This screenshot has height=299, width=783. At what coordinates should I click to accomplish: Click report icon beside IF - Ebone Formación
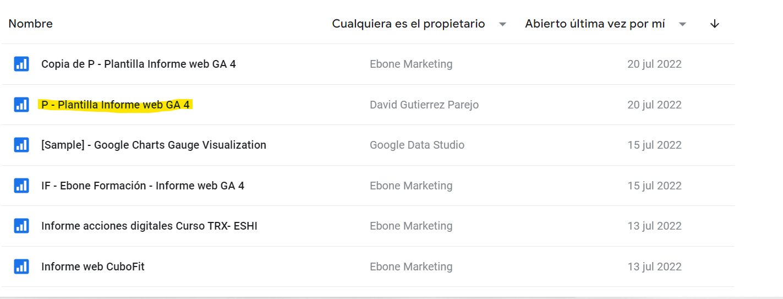point(21,186)
